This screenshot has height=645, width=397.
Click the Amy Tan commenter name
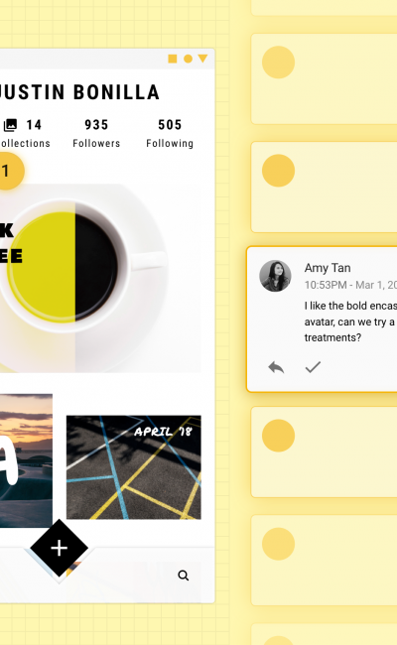328,268
